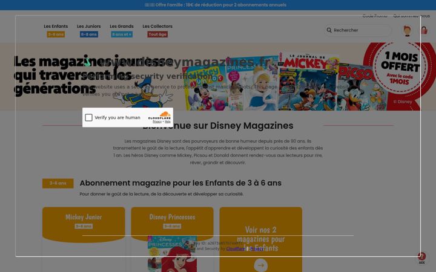The height and width of the screenshot is (272, 436).
Task: Click the footer Privacy link near Cloudflare
Action: click(x=256, y=248)
